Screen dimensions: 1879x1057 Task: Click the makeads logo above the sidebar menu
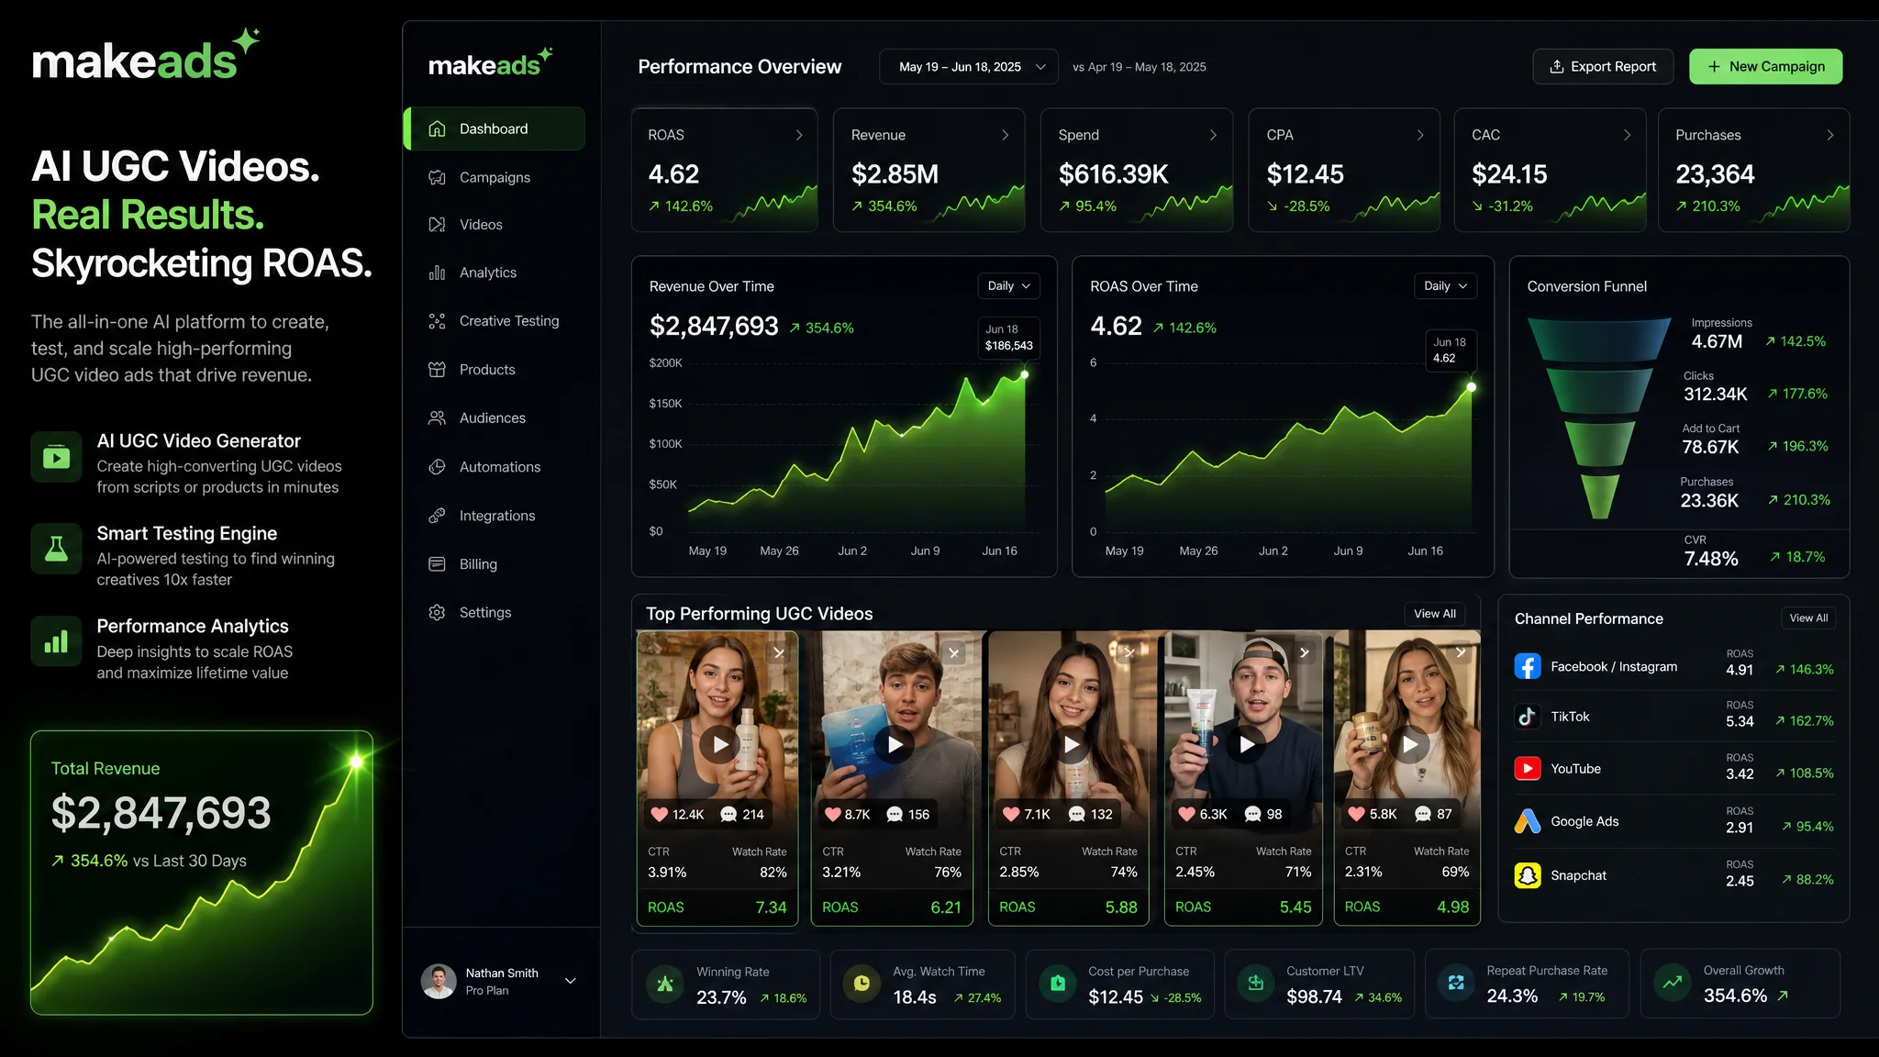491,63
